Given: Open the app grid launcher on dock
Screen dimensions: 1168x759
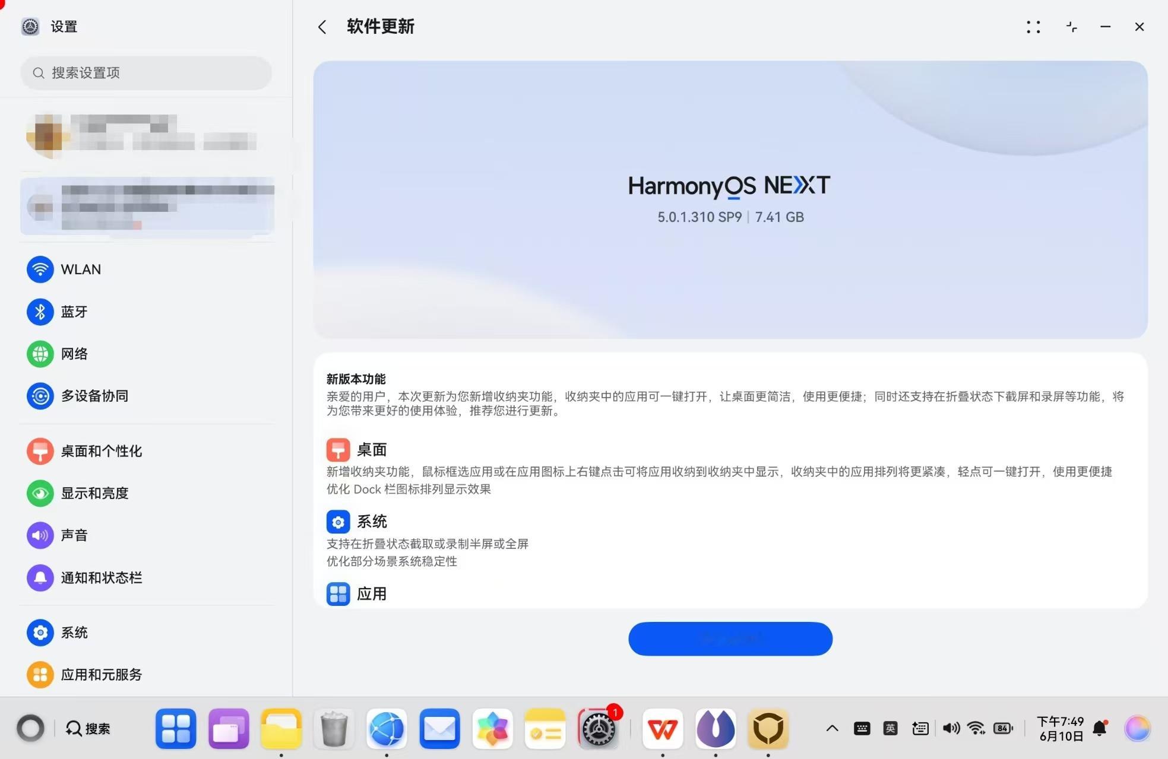Looking at the screenshot, I should coord(176,728).
